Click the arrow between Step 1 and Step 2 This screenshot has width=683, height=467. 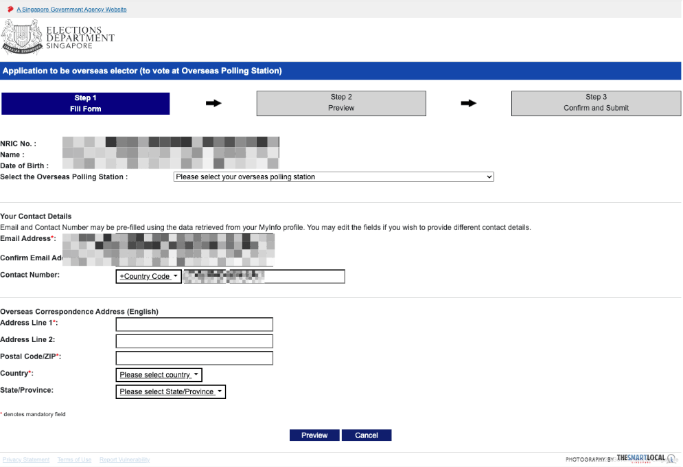213,103
